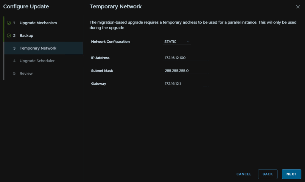Click the Configure Update sidebar title
Image resolution: width=305 pixels, height=182 pixels.
coord(26,7)
